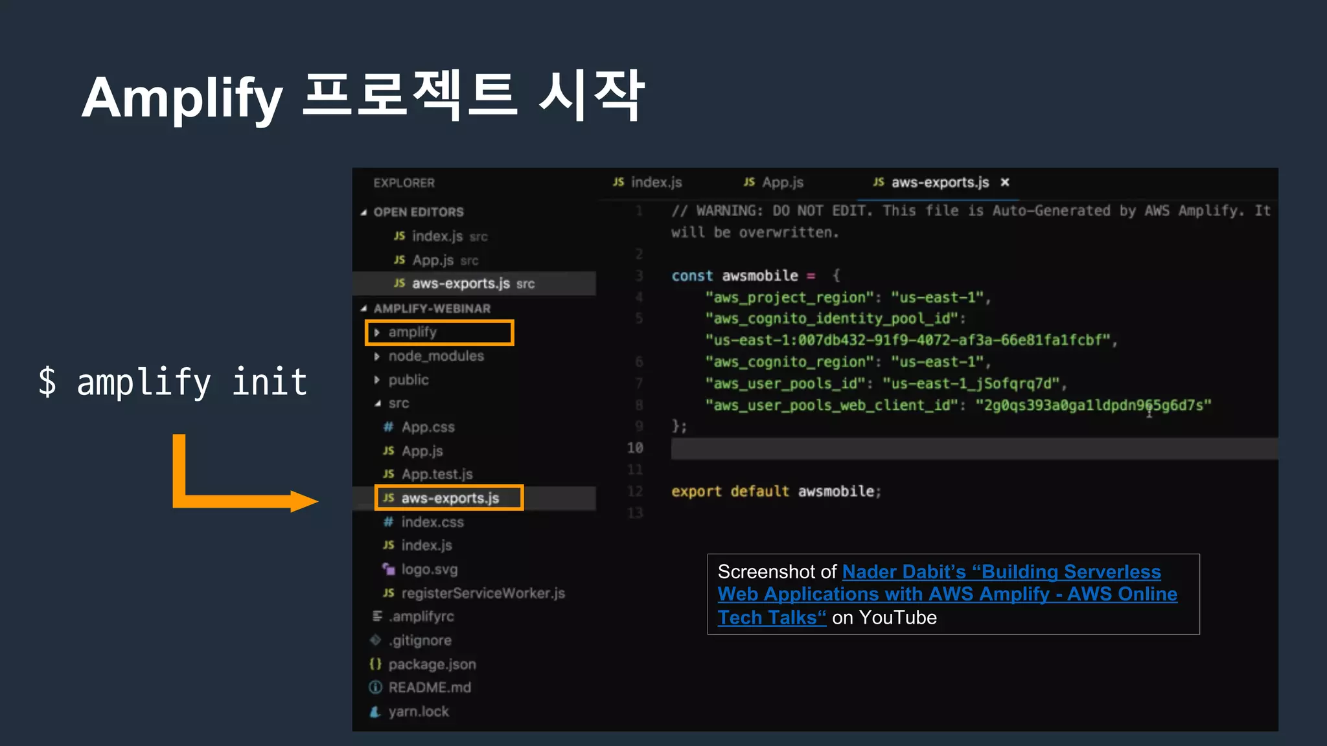
Task: Click the "aws_project_region" key in code
Action: tap(790, 298)
